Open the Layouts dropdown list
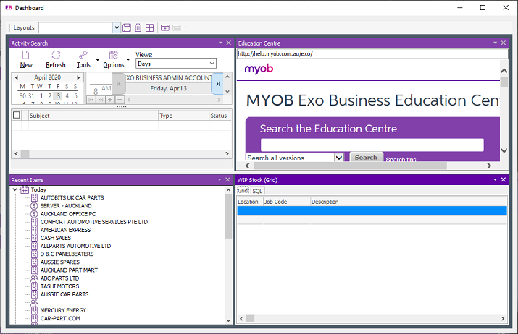This screenshot has width=518, height=334. [117, 27]
